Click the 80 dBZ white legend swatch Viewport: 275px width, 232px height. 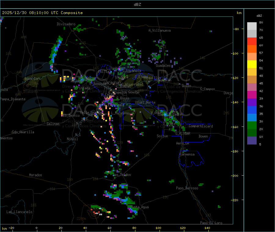coord(252,26)
